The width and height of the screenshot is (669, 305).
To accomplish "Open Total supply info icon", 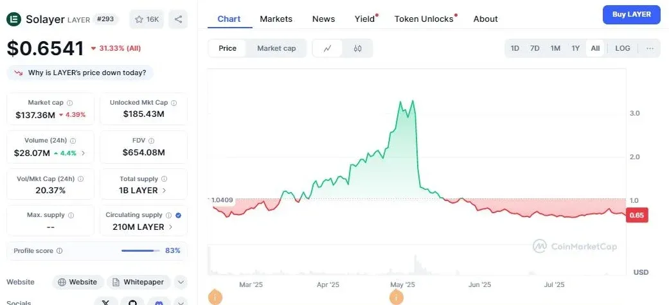I will (165, 179).
